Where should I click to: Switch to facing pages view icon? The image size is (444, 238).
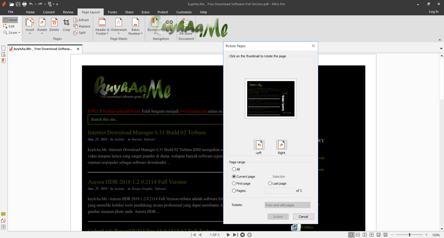click(x=365, y=235)
